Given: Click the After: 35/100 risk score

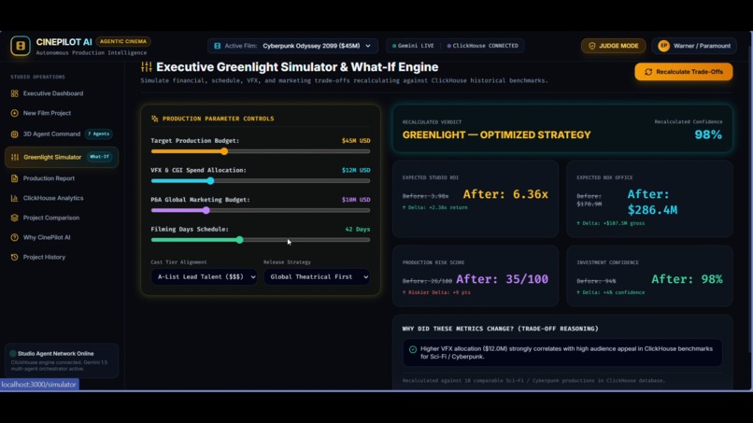Looking at the screenshot, I should (502, 279).
